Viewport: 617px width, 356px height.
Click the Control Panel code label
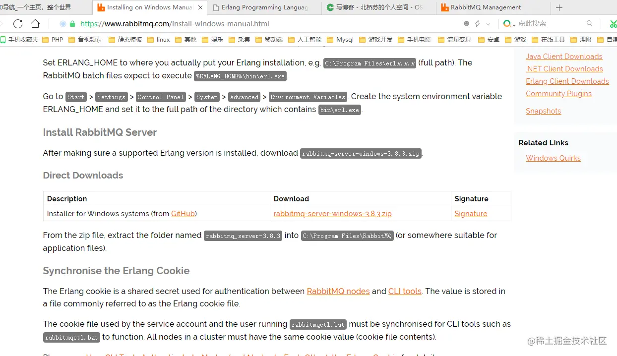(x=161, y=97)
